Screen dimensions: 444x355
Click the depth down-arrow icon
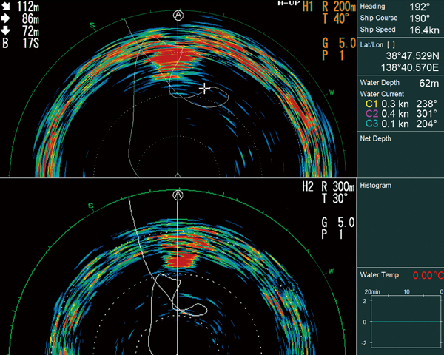(6, 30)
